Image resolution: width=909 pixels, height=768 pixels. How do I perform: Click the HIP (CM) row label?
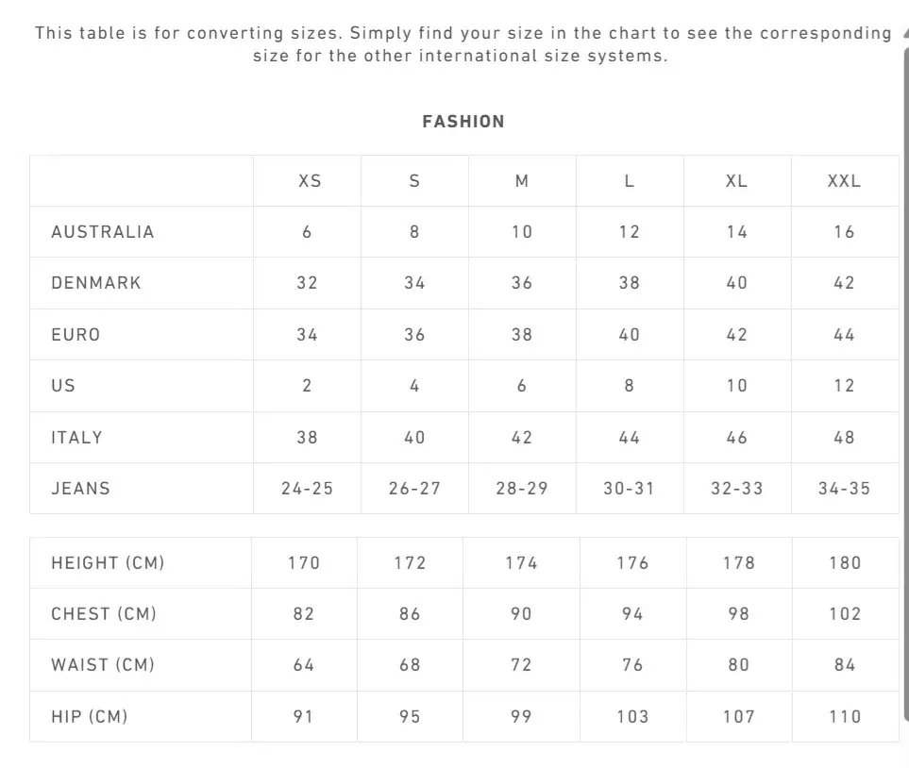point(90,717)
